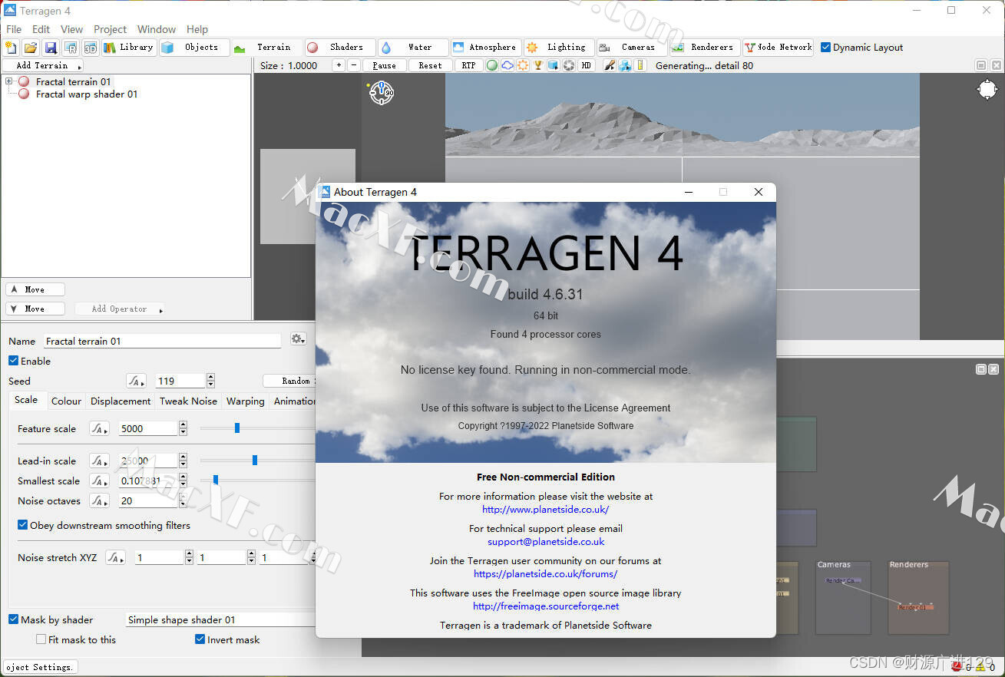This screenshot has width=1005, height=677.
Task: Click the Lead-in scale slider handle
Action: pos(255,460)
